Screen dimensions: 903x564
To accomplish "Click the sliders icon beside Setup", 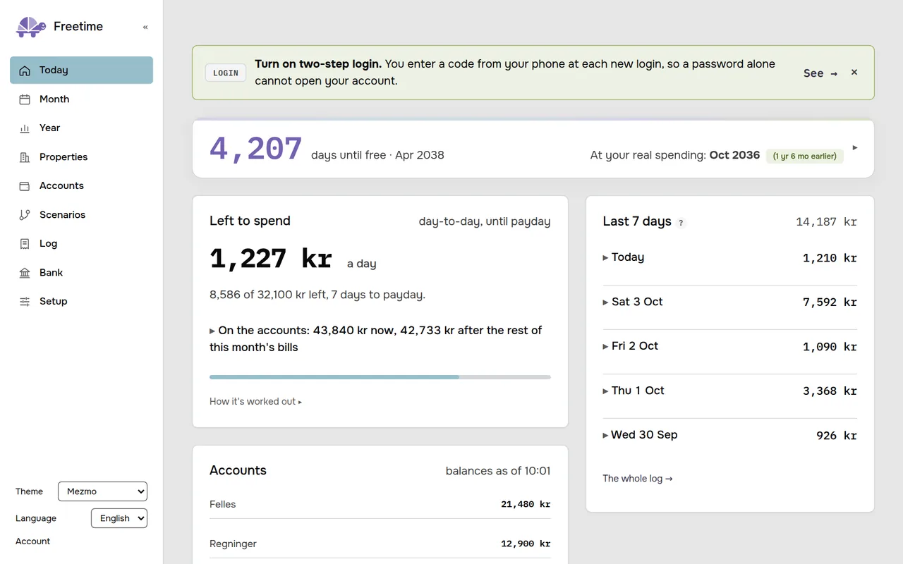I will point(25,302).
